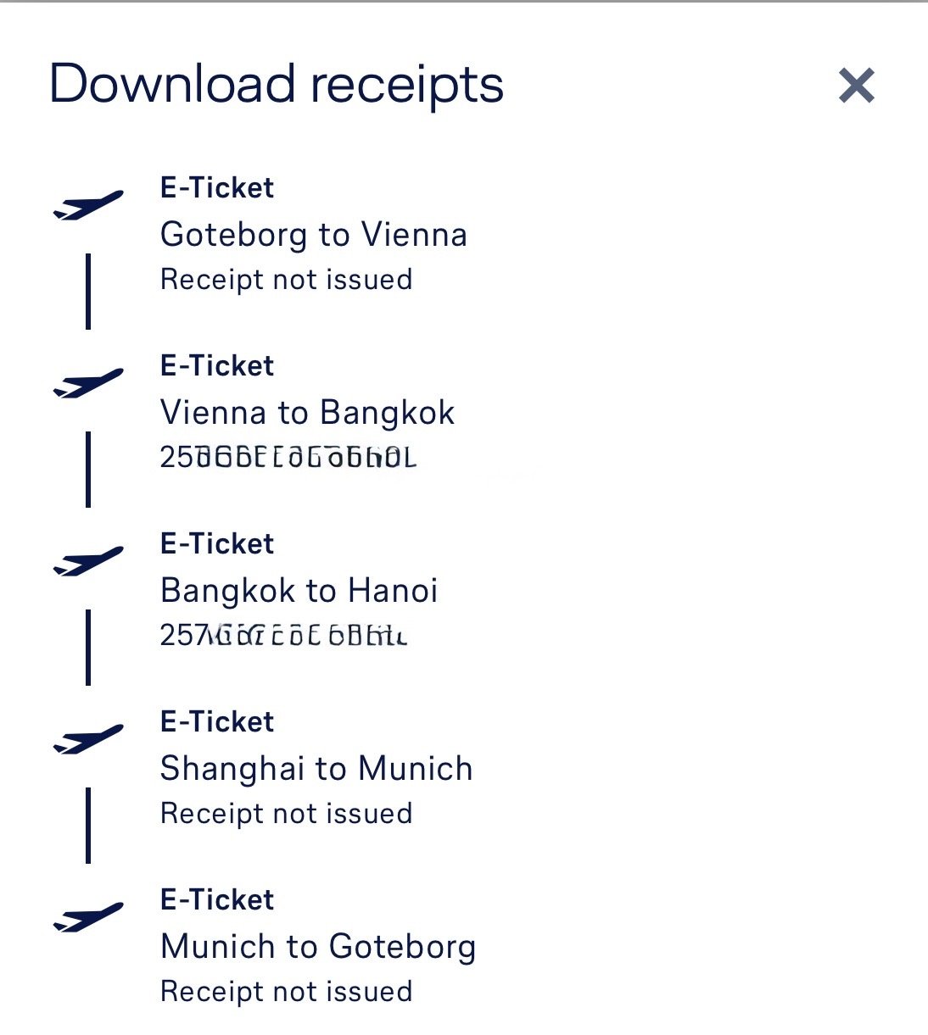Click the Bangkok to Hanoi airplane icon

(x=88, y=561)
